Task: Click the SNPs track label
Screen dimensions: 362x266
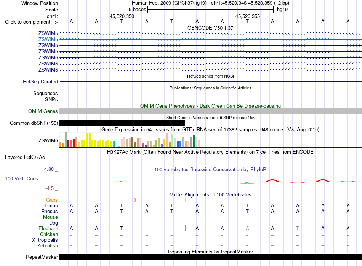Action: 51,100
